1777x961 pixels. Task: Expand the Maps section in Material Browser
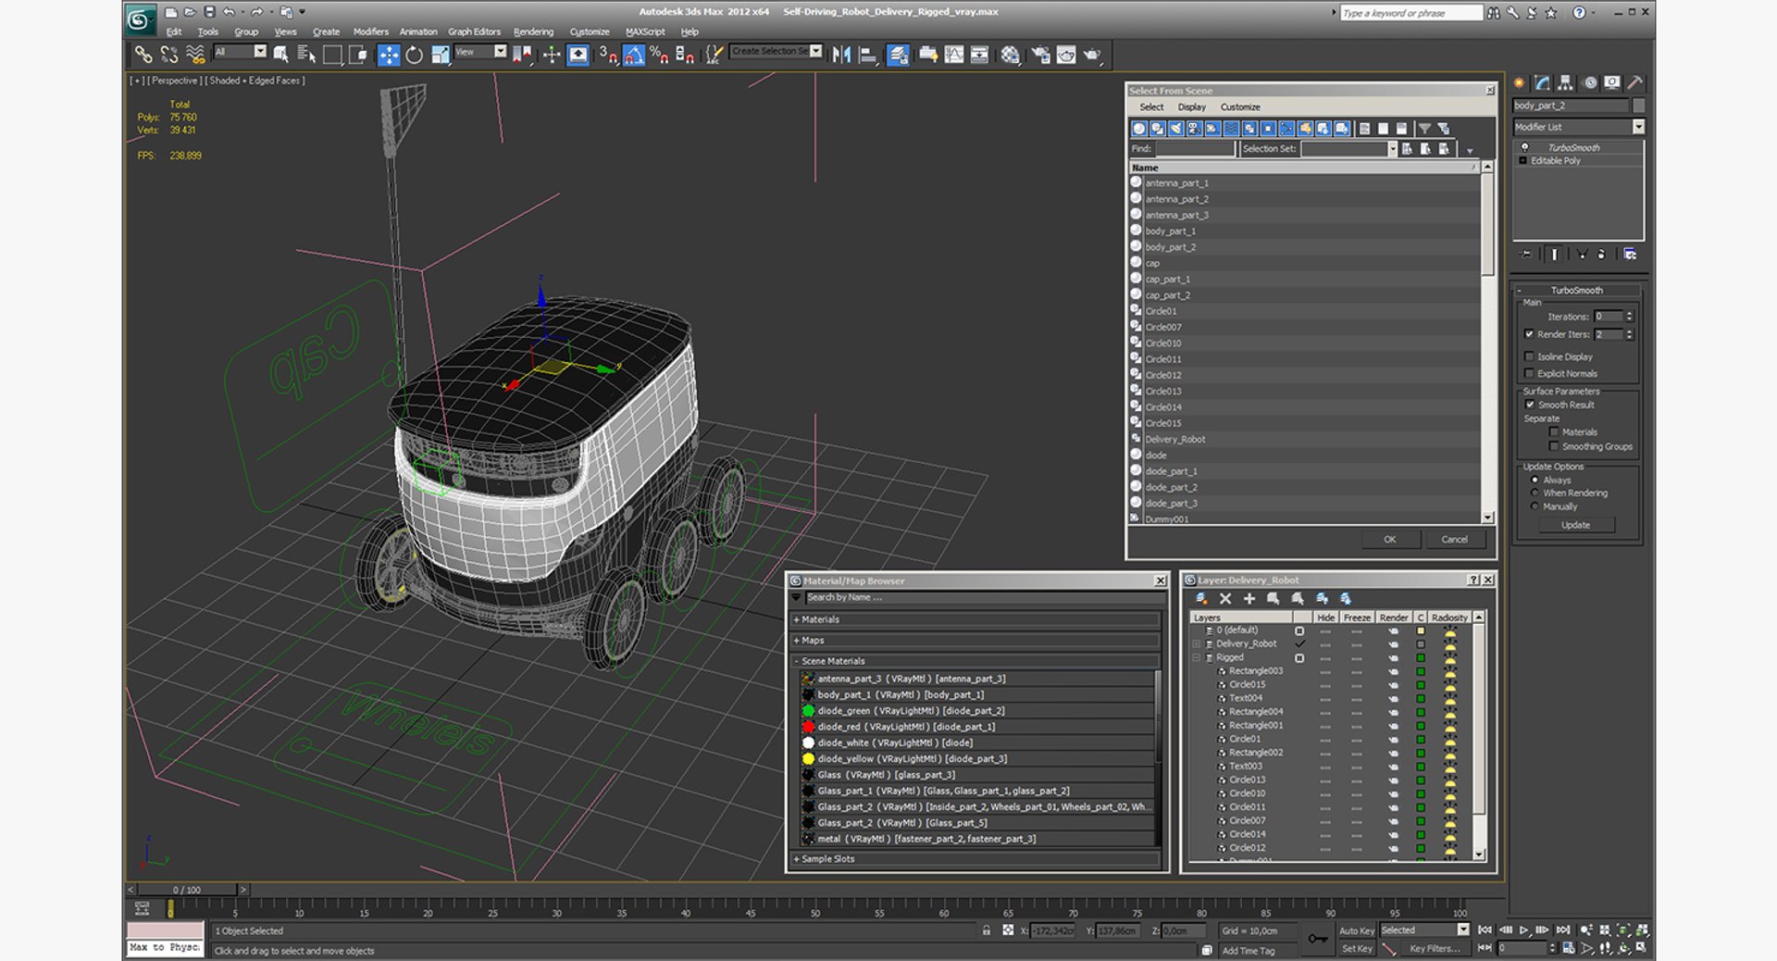(x=976, y=641)
